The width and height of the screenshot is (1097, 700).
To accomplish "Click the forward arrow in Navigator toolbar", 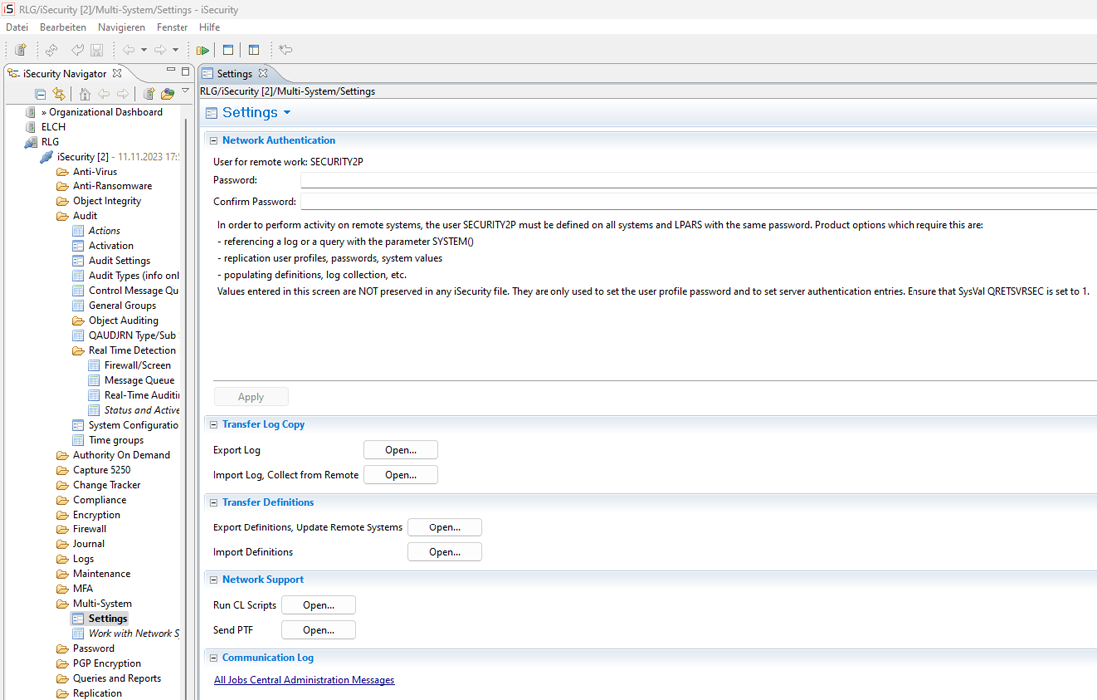I will [x=123, y=94].
